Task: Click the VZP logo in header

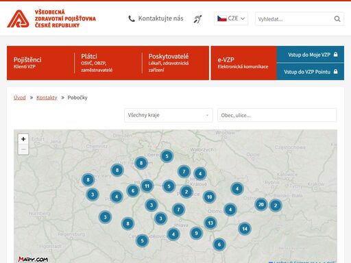Action: pyautogui.click(x=51, y=18)
